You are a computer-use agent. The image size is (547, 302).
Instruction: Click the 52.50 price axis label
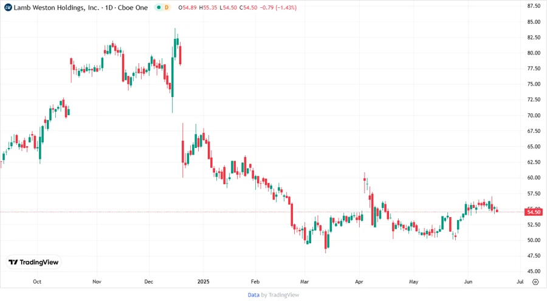pos(534,224)
